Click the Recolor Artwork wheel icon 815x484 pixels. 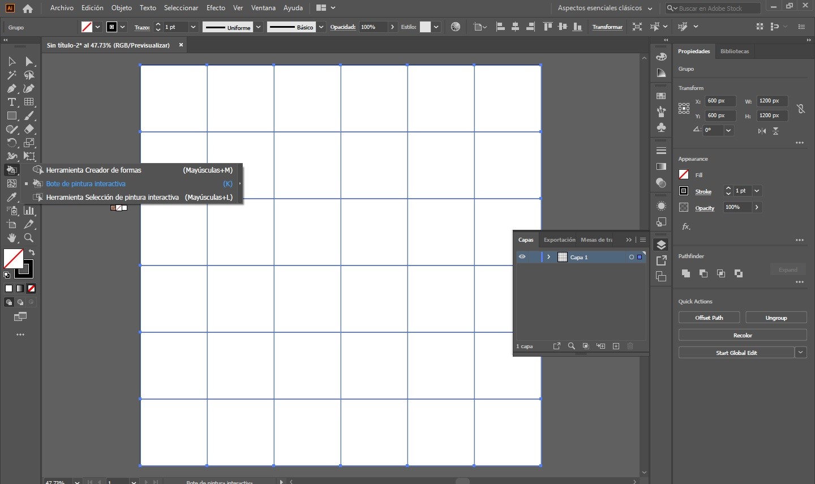[x=456, y=27]
